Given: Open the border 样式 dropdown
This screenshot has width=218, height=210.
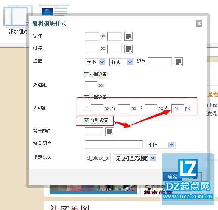Looking at the screenshot, I should pyautogui.click(x=121, y=62).
